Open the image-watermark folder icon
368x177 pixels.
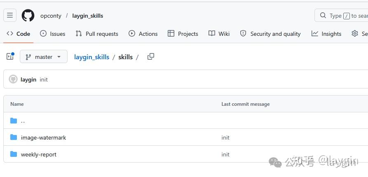14,137
